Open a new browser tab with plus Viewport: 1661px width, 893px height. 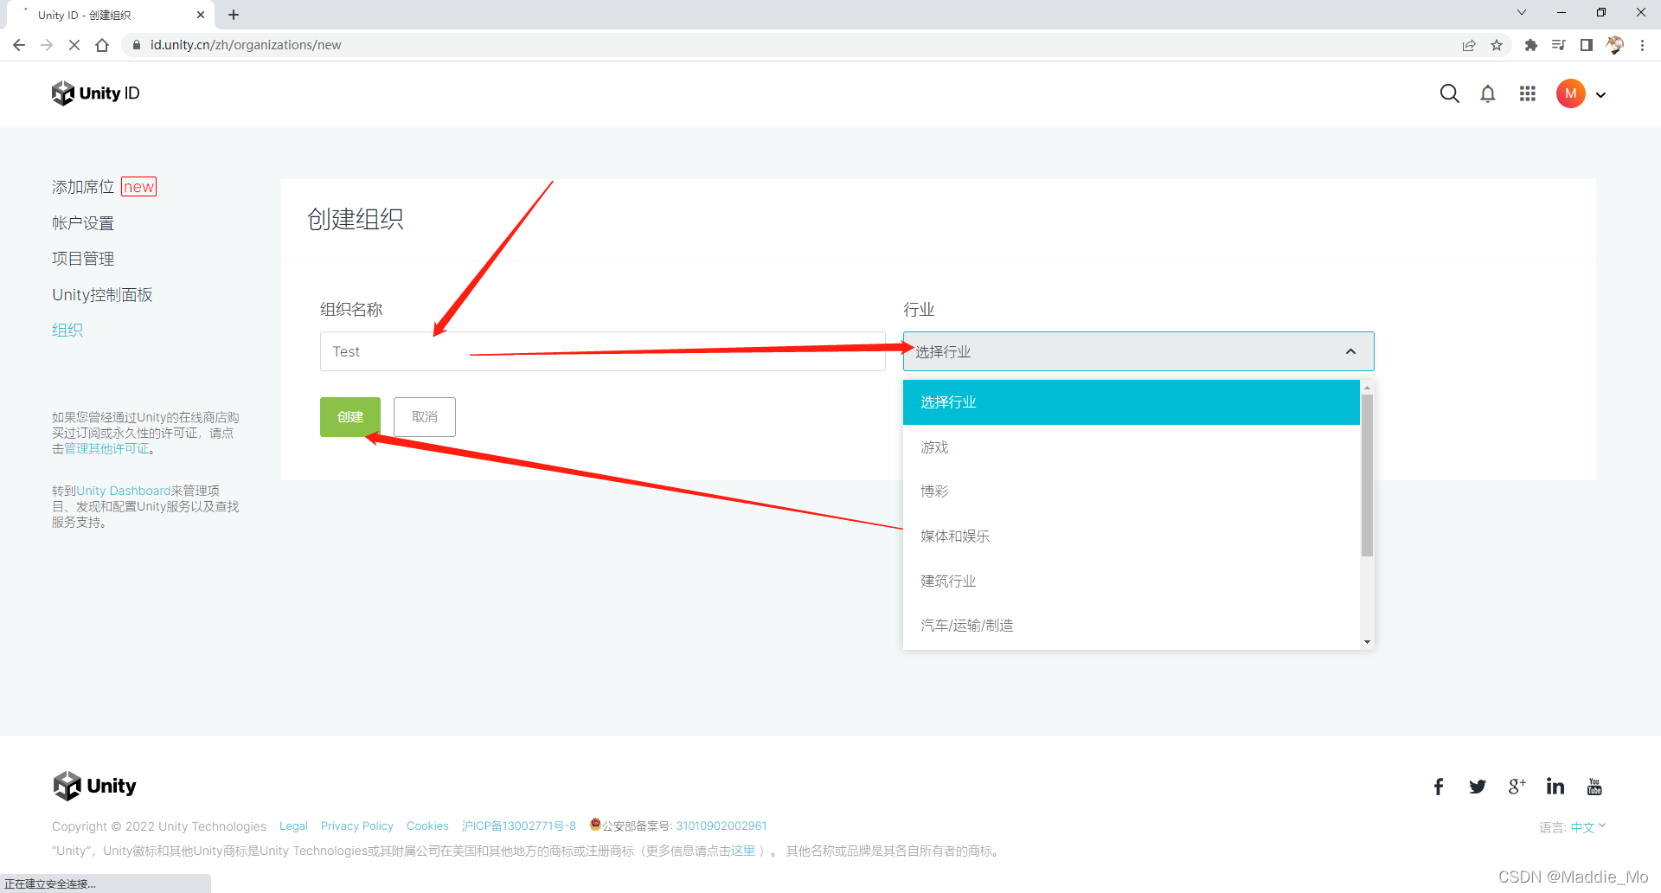pyautogui.click(x=234, y=15)
